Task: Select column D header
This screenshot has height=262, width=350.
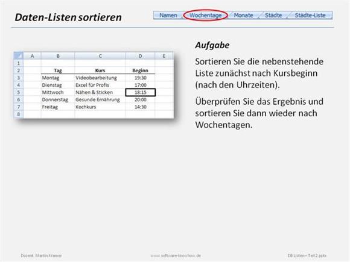Action: point(140,56)
